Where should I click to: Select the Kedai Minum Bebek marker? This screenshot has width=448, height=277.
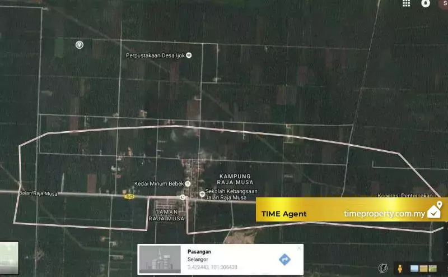[188, 183]
